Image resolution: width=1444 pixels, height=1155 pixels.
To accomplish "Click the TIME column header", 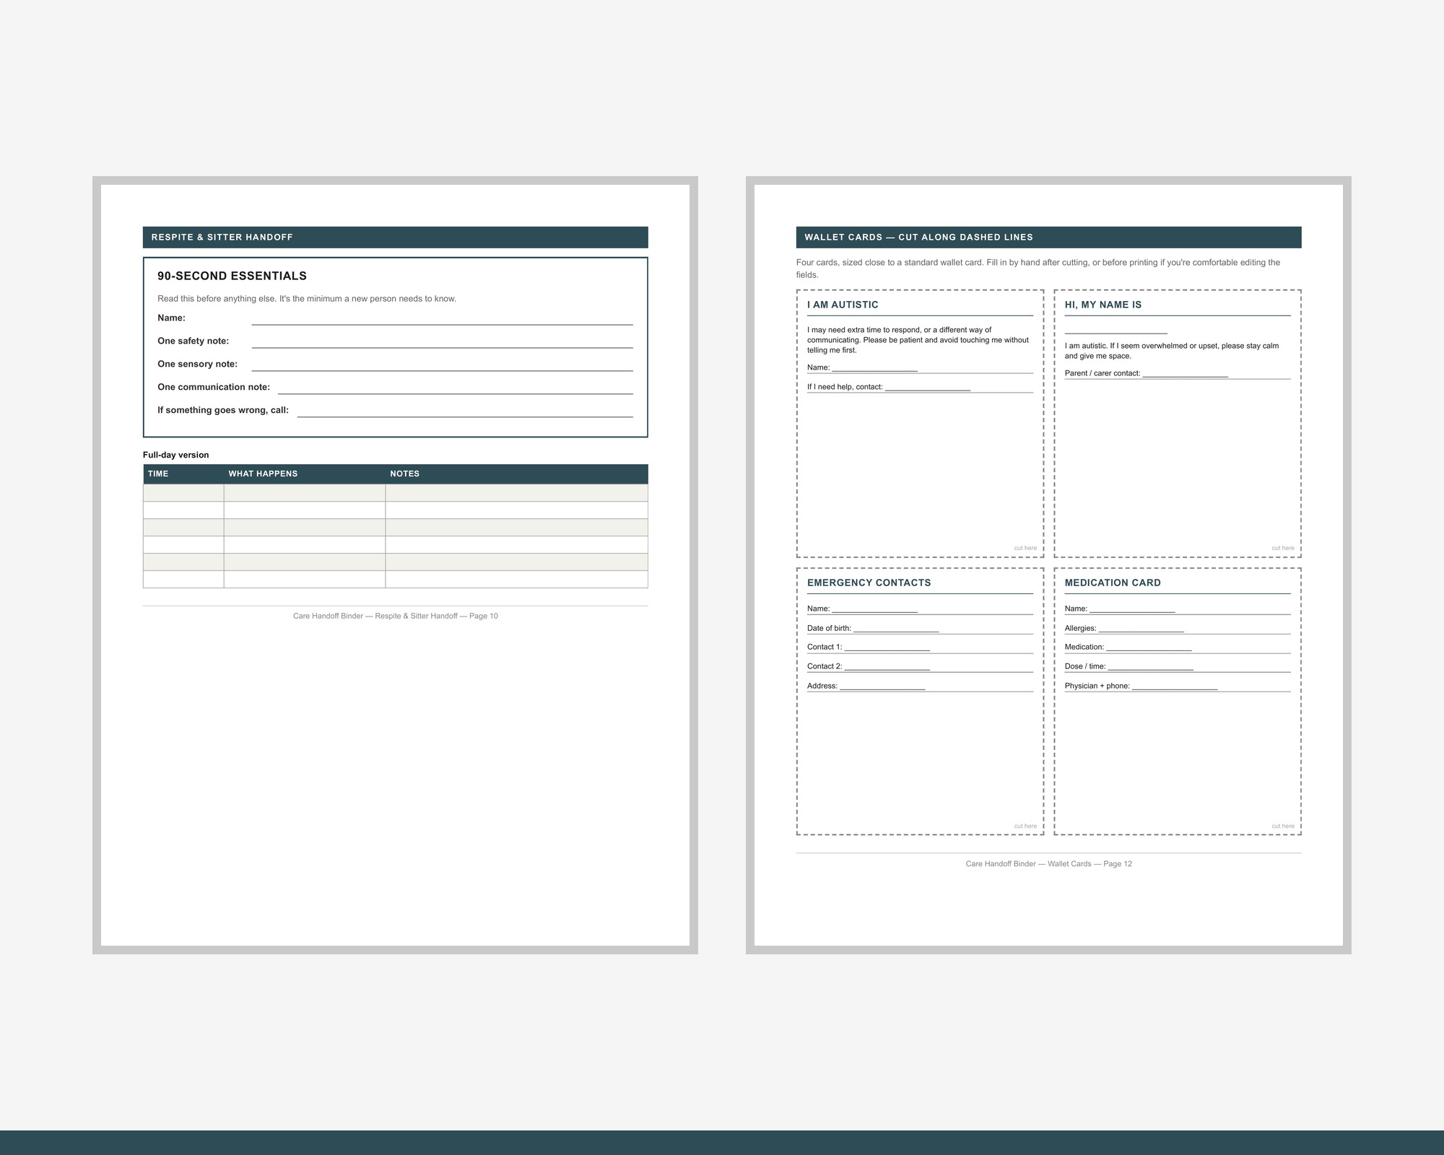I will pos(183,474).
